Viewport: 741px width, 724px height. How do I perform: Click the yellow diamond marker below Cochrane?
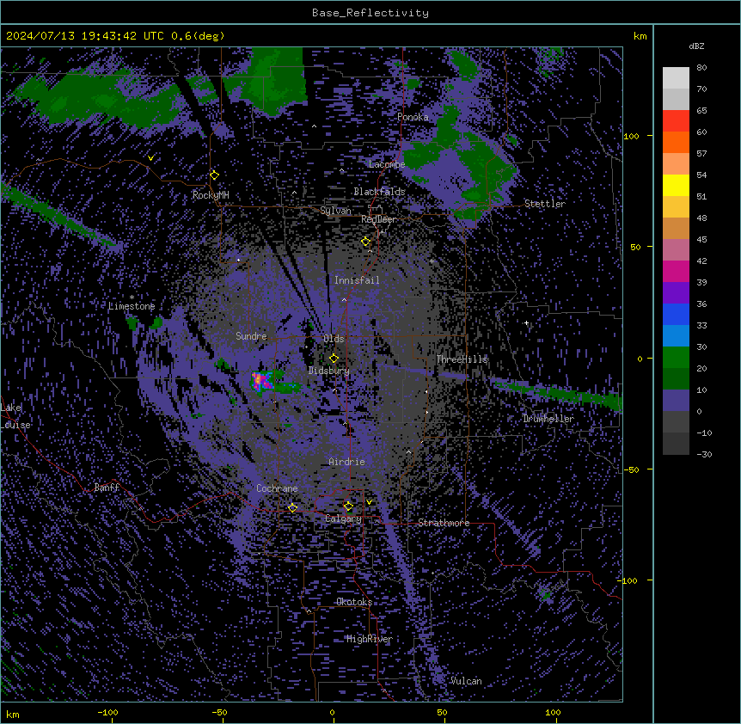[x=292, y=507]
